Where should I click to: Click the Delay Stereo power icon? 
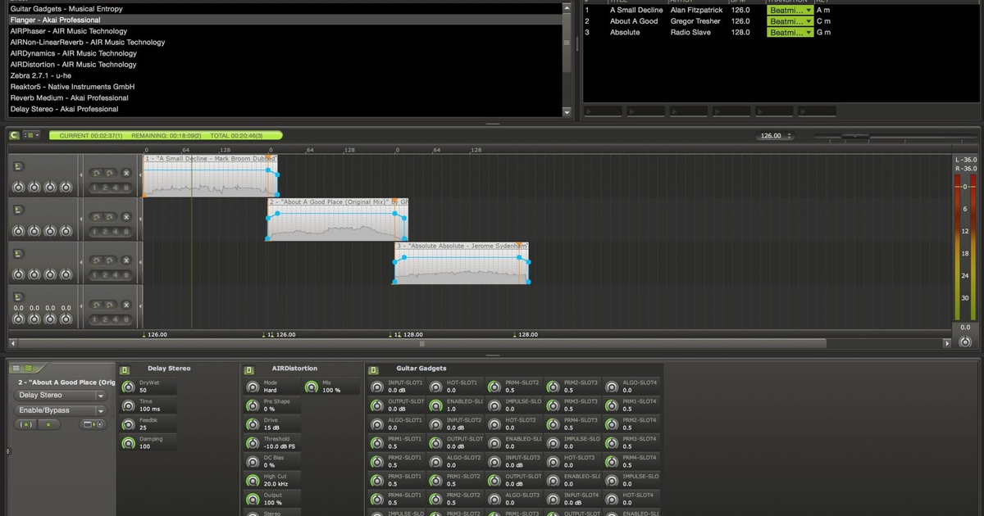pyautogui.click(x=125, y=370)
